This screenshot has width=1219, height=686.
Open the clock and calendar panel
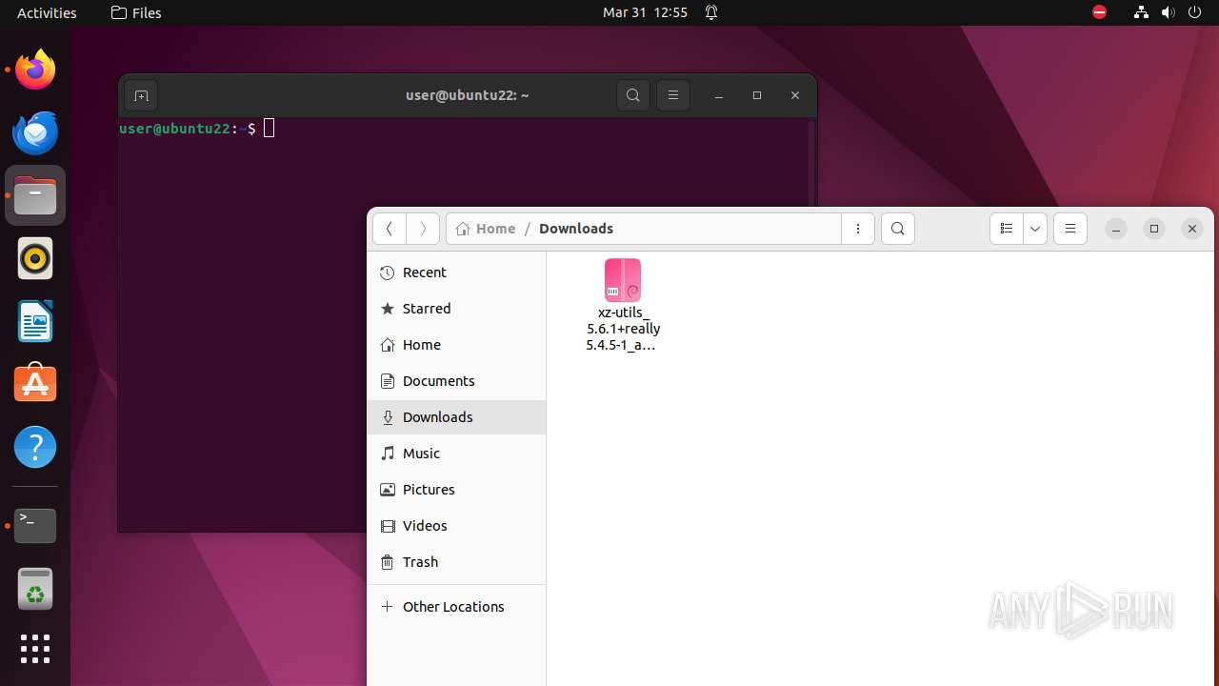pos(645,12)
